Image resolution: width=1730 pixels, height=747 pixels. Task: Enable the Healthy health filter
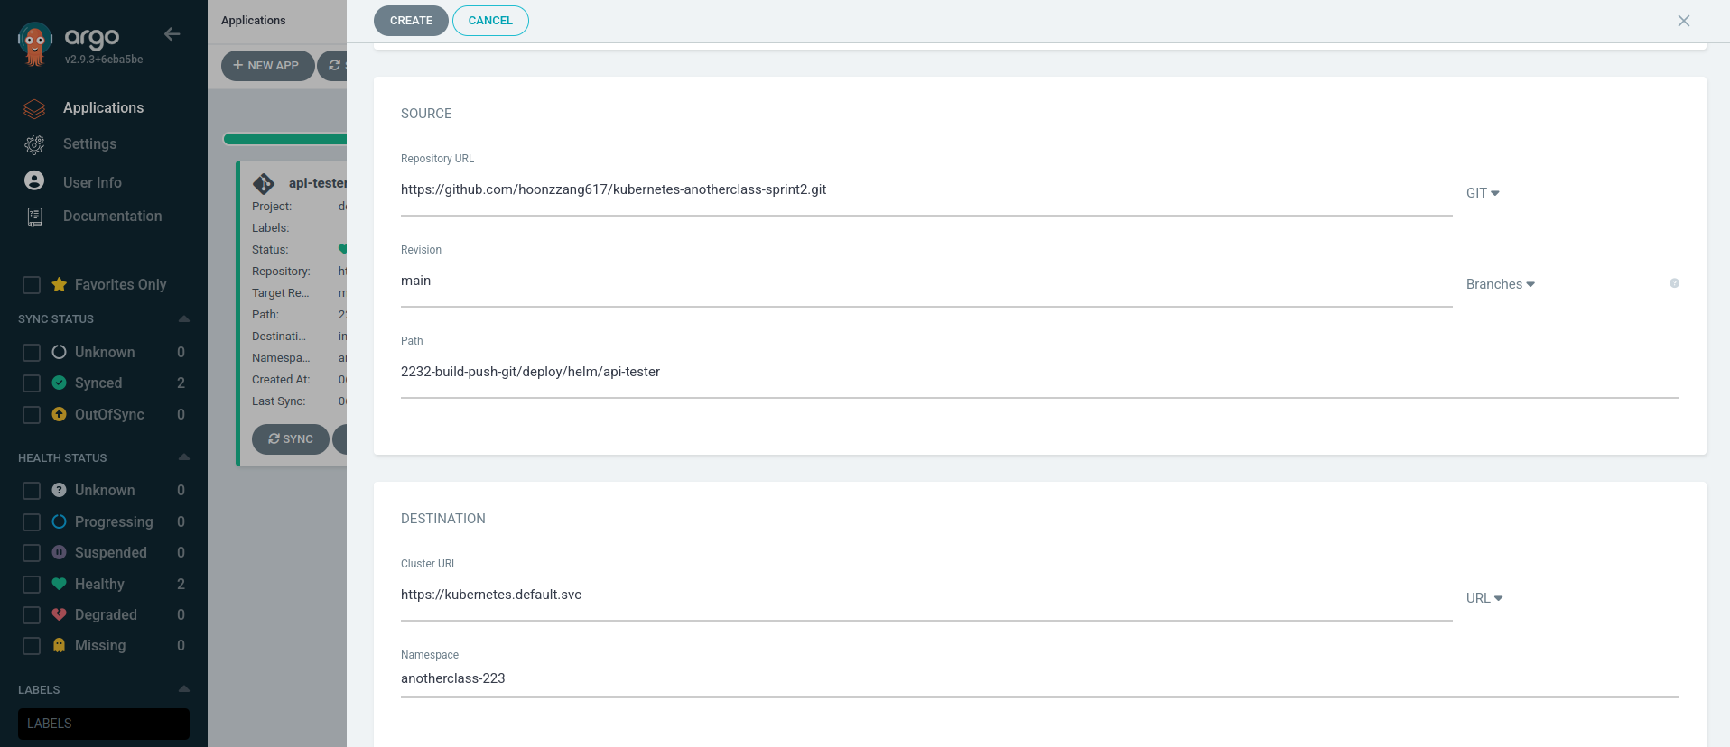point(32,585)
